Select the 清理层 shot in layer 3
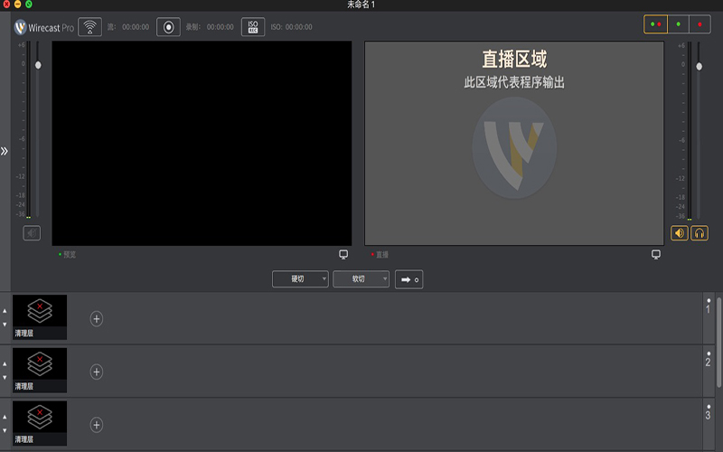 click(40, 423)
